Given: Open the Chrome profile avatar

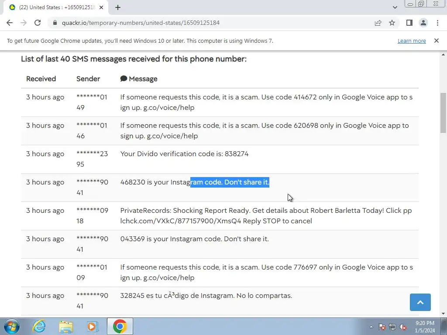Looking at the screenshot, I should click(423, 23).
